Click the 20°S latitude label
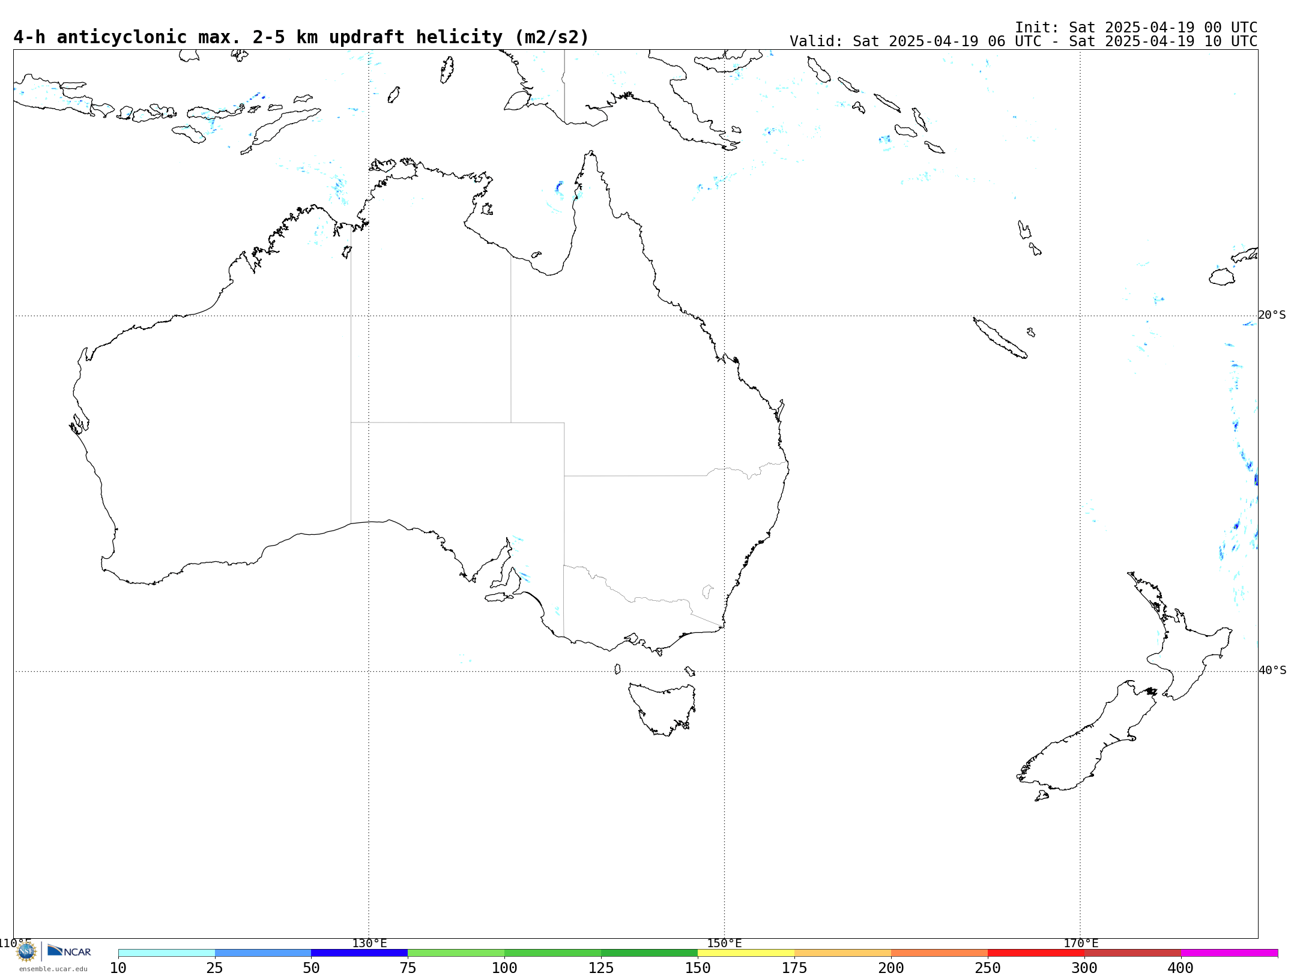 [x=1272, y=315]
